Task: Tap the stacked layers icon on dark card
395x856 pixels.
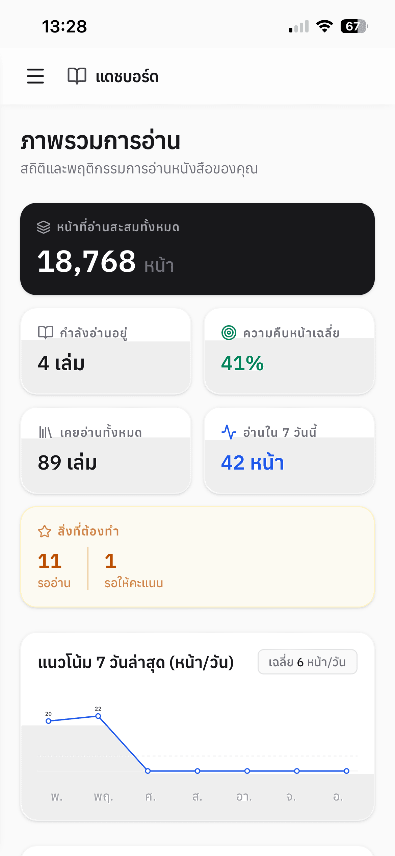Action: (x=44, y=227)
